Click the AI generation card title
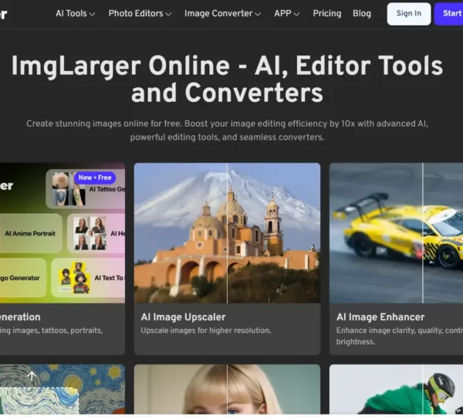The width and height of the screenshot is (463, 417). click(x=20, y=317)
